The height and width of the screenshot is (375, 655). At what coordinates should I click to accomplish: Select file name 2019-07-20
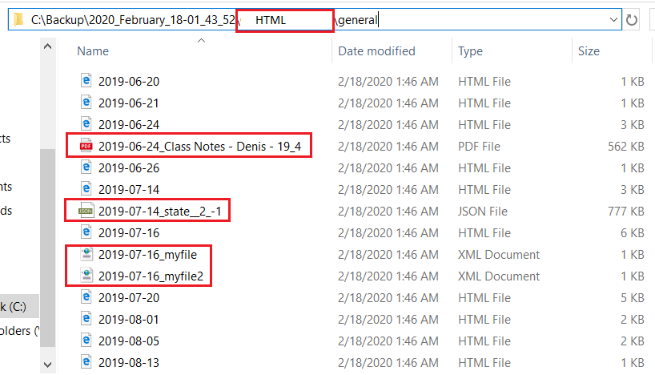coord(129,298)
